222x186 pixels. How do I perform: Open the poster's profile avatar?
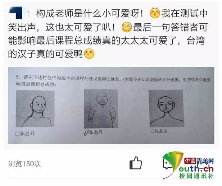point(16,13)
